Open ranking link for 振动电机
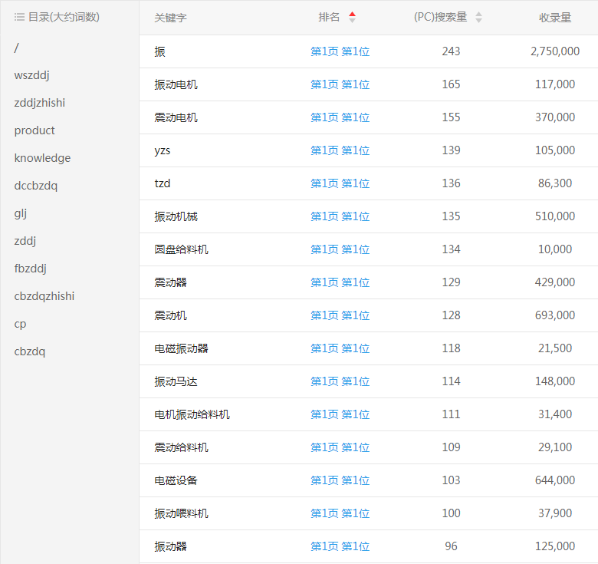This screenshot has height=564, width=598. coord(340,84)
